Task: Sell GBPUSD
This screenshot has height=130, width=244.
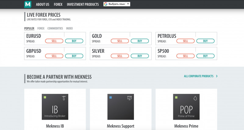Action: tap(54, 56)
